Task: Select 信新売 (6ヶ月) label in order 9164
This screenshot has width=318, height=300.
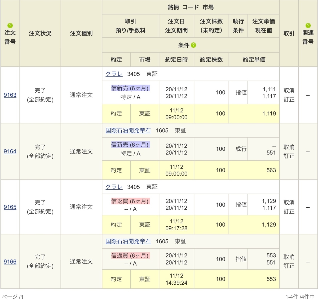Action: (130, 145)
